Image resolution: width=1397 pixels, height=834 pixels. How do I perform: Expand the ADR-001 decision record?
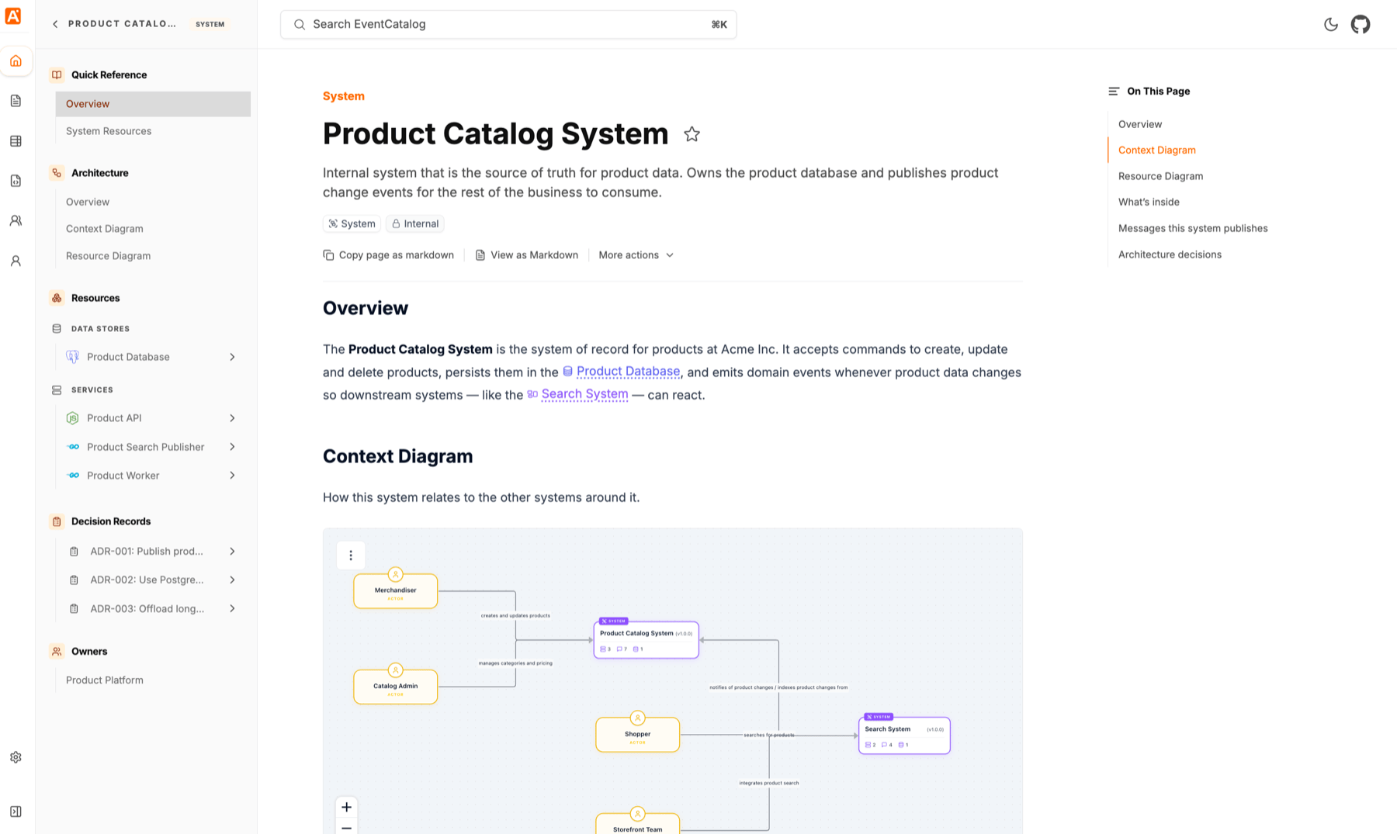coord(232,552)
